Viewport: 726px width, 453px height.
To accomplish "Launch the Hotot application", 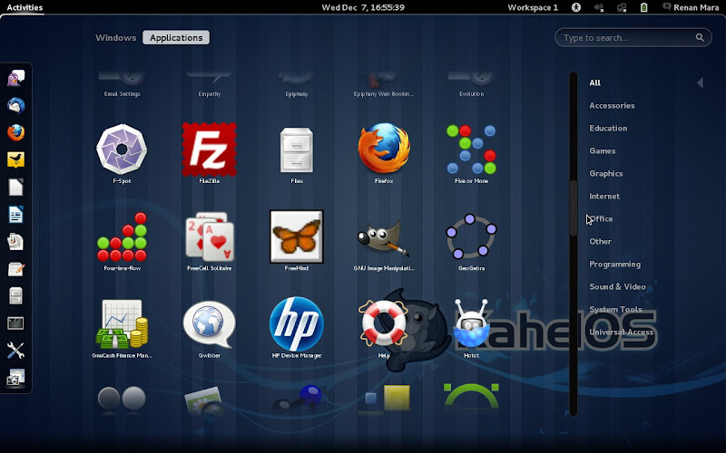I will tap(471, 324).
